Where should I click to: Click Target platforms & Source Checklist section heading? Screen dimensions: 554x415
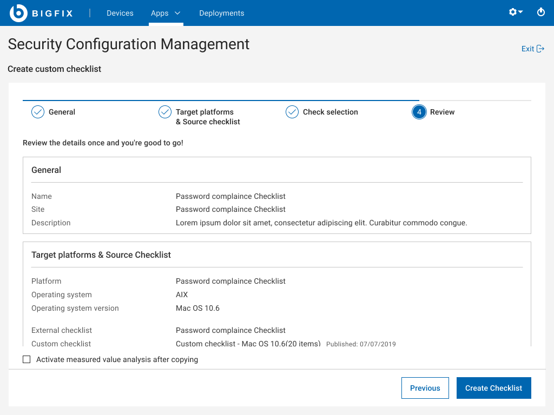point(101,255)
